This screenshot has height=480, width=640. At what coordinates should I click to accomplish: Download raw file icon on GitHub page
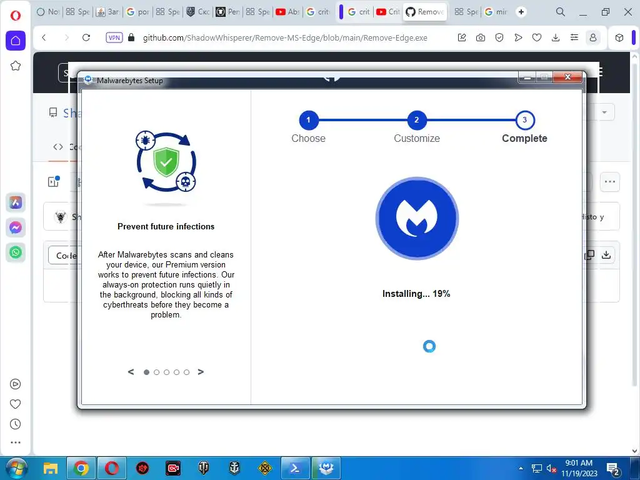606,255
